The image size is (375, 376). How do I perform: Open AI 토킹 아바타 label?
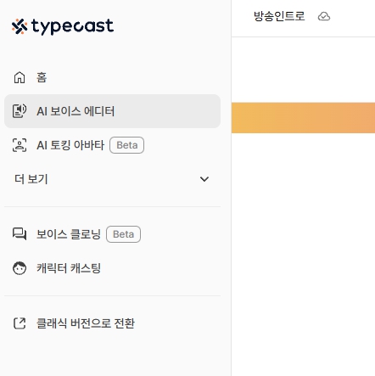point(70,145)
